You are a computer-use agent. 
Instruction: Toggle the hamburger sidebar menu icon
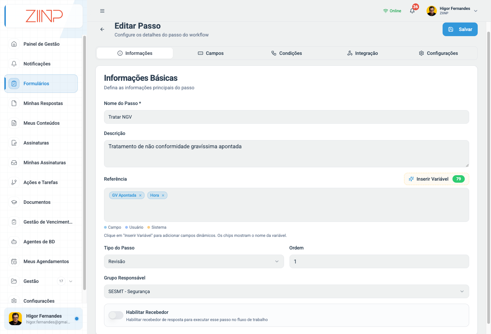(x=102, y=11)
